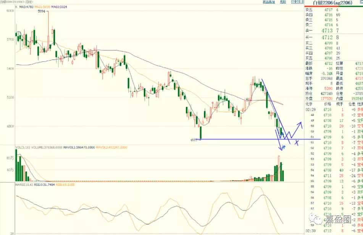Open the 商品叠加 overlay link
Image resolution: width=363 pixels, height=235 pixels.
pos(269,2)
